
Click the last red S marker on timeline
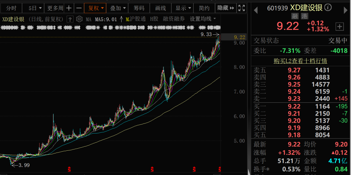pyautogui.click(x=220, y=169)
